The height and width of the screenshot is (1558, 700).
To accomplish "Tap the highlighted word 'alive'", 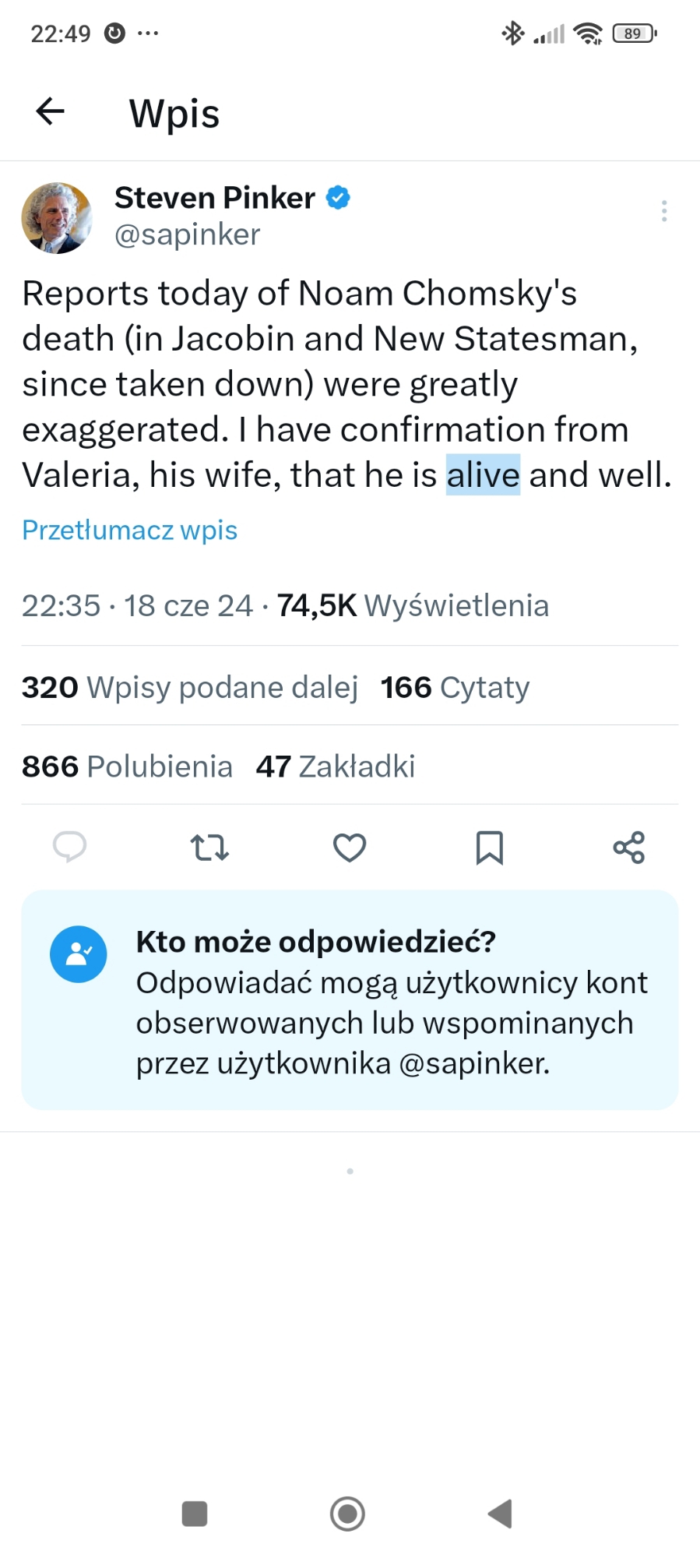I will point(483,475).
